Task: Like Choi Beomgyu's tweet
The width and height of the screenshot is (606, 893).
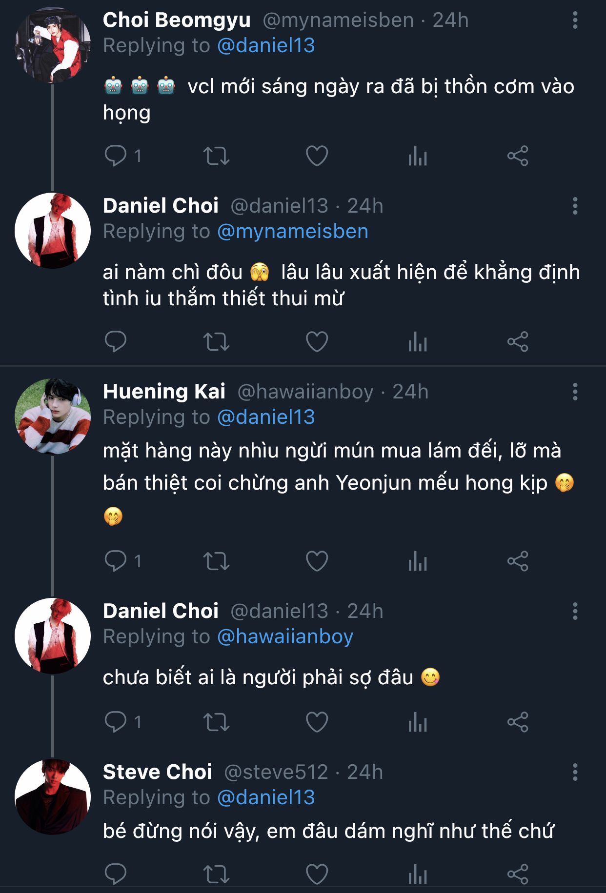Action: click(x=317, y=156)
